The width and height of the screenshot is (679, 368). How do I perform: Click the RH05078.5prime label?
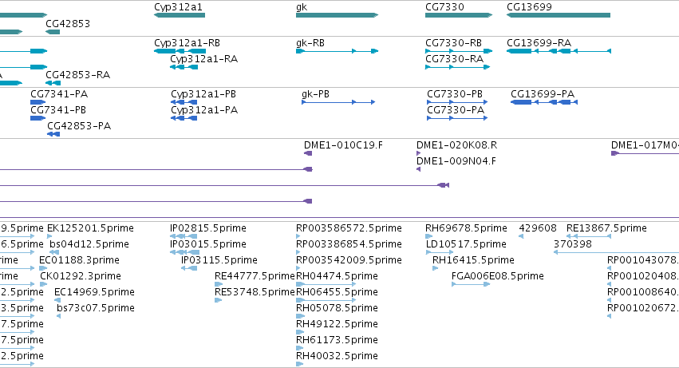pyautogui.click(x=337, y=308)
